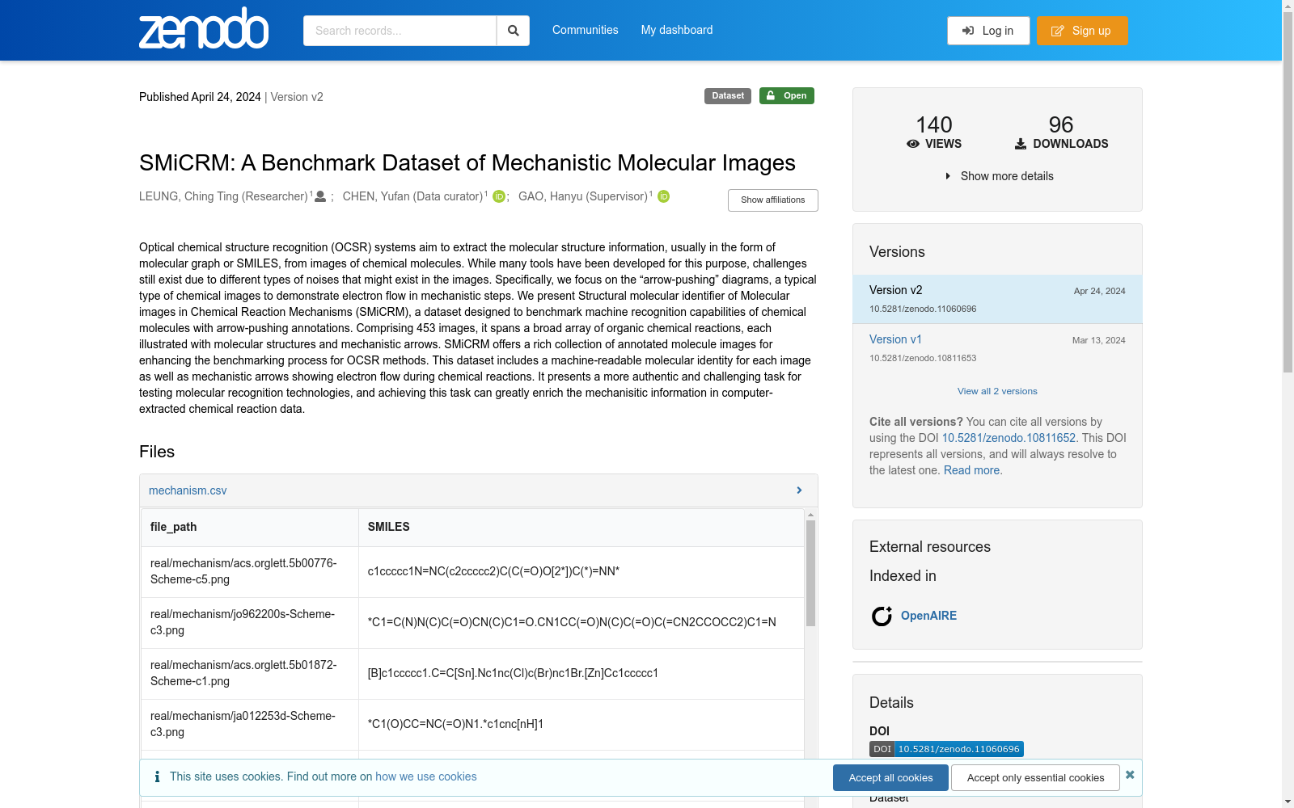Image resolution: width=1294 pixels, height=808 pixels.
Task: Go to My dashboard
Action: (677, 30)
